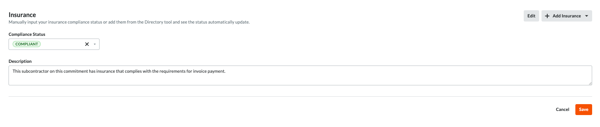600x127 pixels.
Task: Click the plus icon on Add Insurance
Action: tap(547, 16)
